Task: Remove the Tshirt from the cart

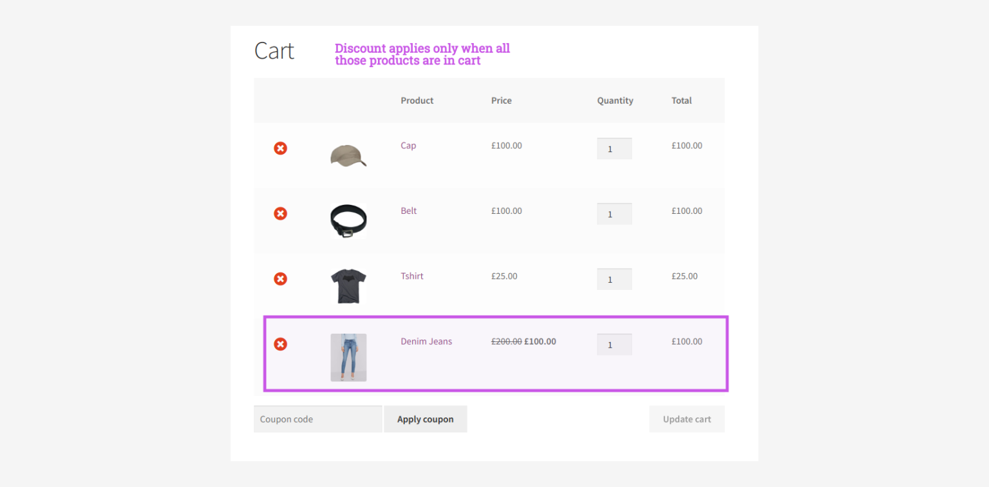Action: (x=280, y=279)
